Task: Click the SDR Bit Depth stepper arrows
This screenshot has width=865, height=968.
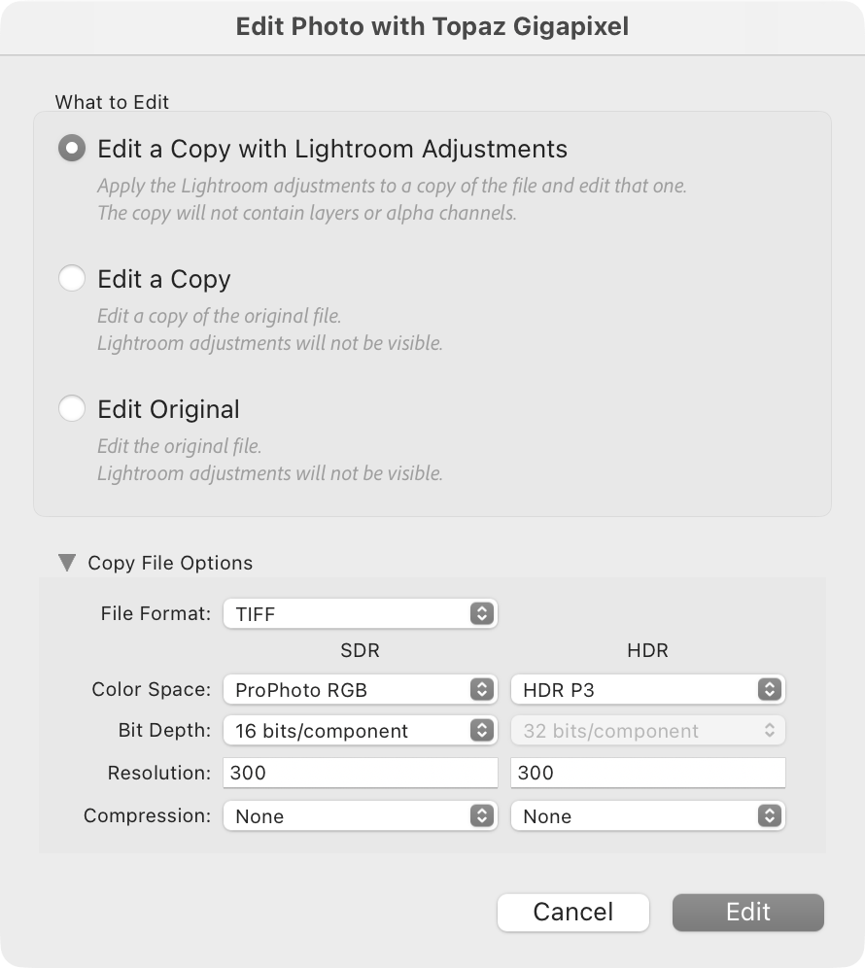Action: click(x=482, y=731)
